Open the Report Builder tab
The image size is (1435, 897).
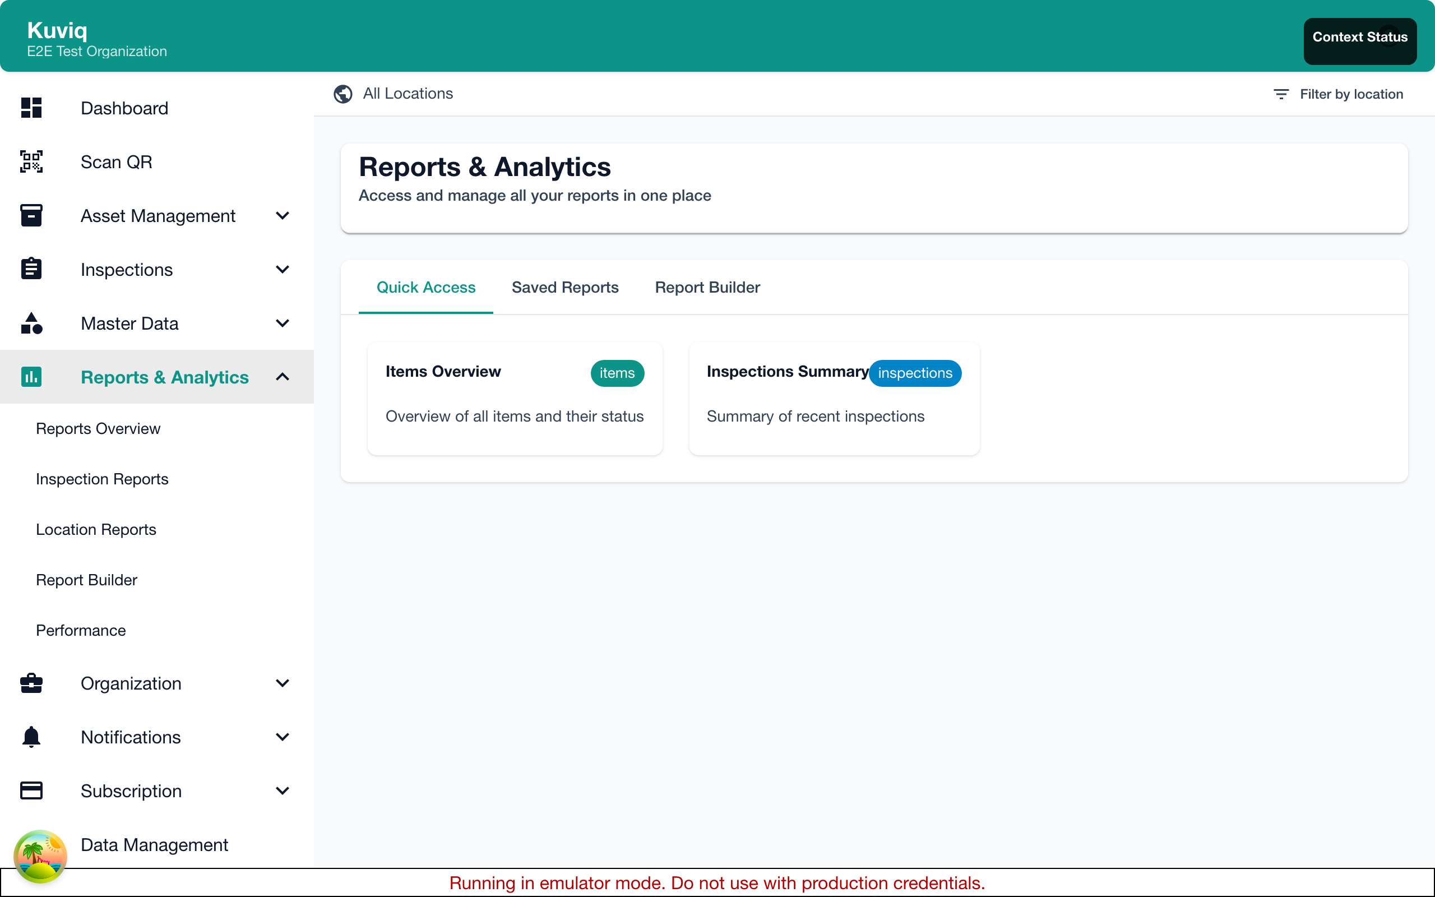coord(707,287)
